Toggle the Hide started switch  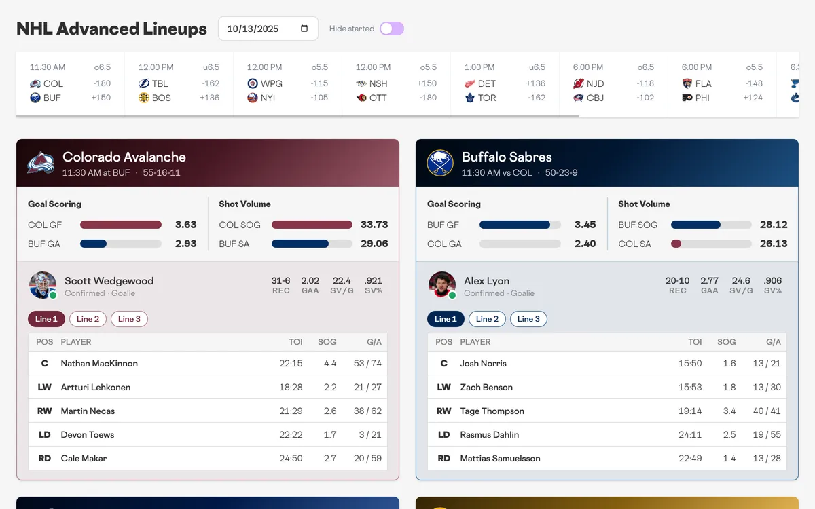pyautogui.click(x=392, y=29)
